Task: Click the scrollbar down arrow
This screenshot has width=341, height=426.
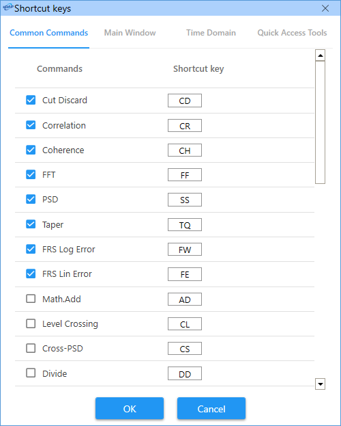Action: [x=320, y=384]
